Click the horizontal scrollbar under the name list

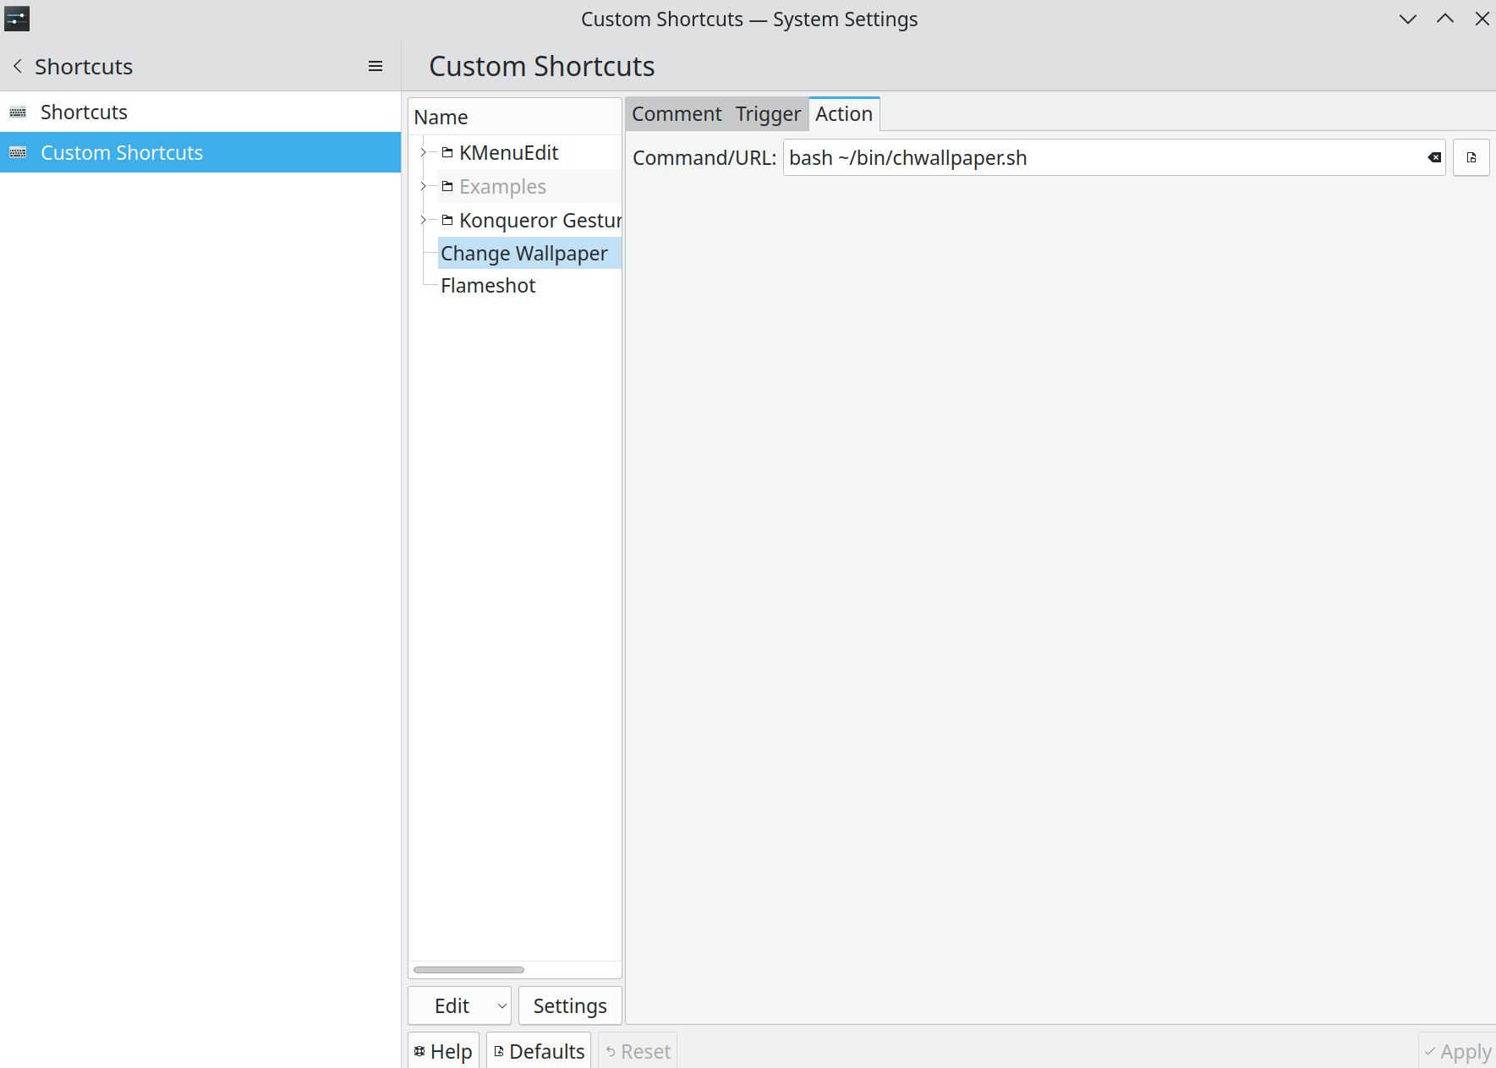click(x=469, y=970)
